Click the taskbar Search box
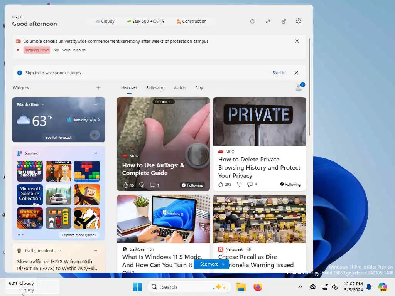This screenshot has height=296, width=395. tap(189, 287)
